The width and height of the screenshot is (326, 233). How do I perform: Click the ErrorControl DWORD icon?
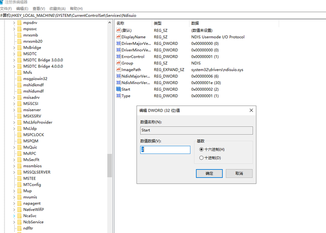[118, 57]
